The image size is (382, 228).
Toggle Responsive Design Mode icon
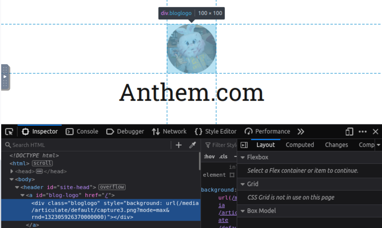[x=349, y=132]
